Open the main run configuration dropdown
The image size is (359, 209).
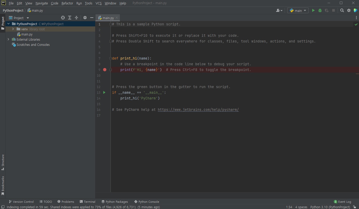(x=298, y=11)
